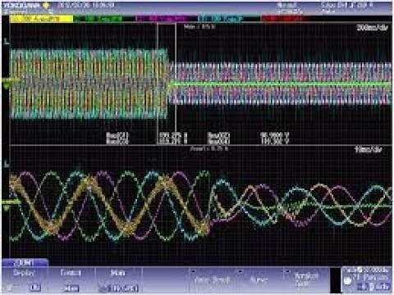
Task: Click the left zoom box boundary line
Action: click(158, 84)
